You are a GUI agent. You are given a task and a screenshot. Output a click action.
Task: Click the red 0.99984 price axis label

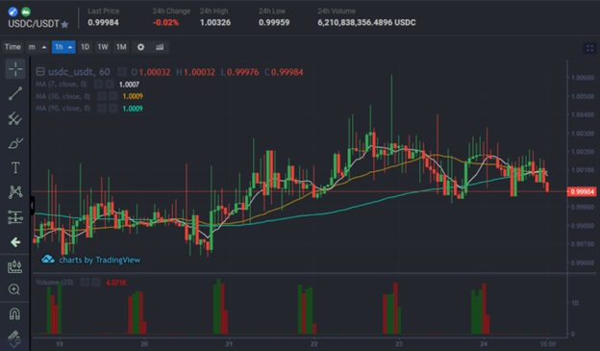tap(582, 191)
